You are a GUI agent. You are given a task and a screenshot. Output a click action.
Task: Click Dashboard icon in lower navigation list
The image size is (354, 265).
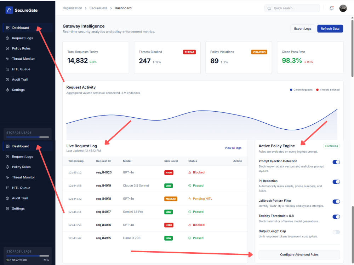click(8, 146)
